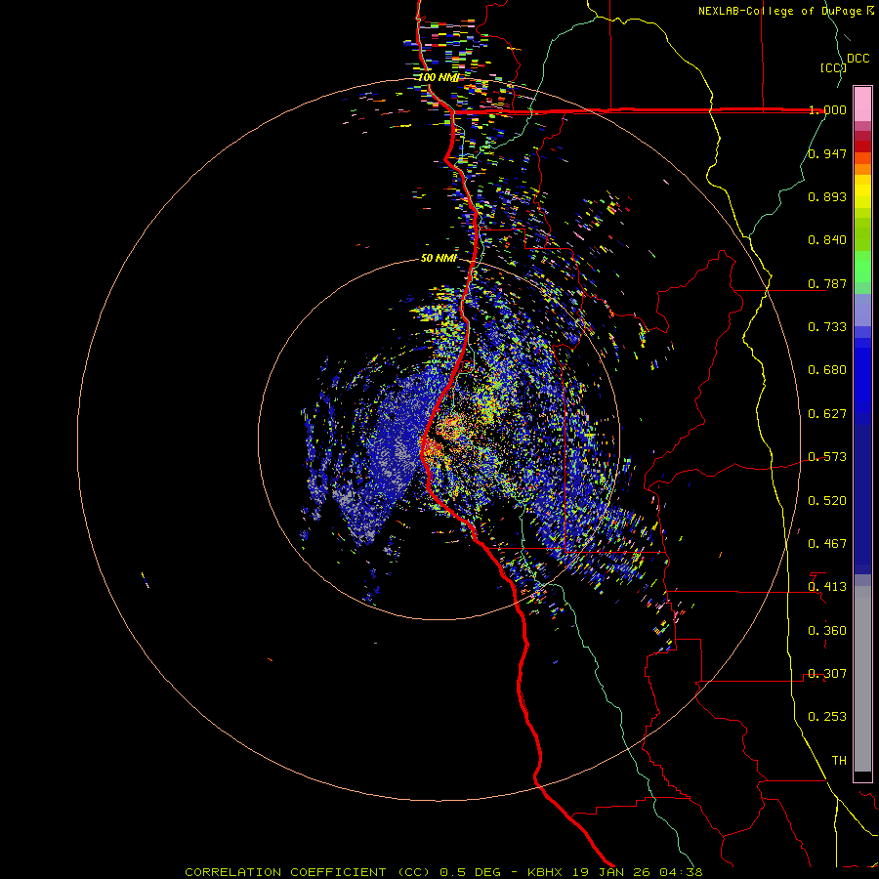Pick the large gray band on the color bar
The width and height of the screenshot is (879, 879).
(x=862, y=679)
